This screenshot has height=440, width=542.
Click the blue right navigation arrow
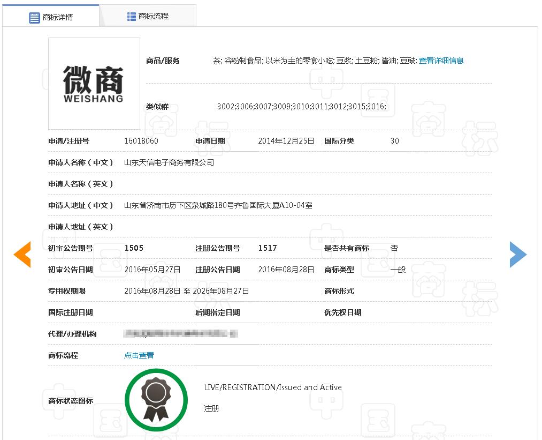pos(518,255)
